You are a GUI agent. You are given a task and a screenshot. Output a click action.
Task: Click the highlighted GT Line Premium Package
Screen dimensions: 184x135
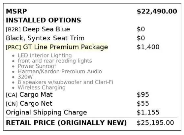(66, 47)
